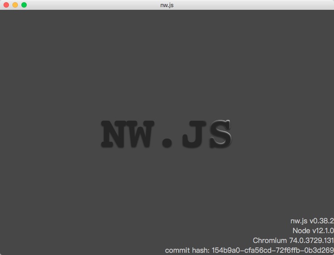Maximize the window using the green button

point(24,5)
